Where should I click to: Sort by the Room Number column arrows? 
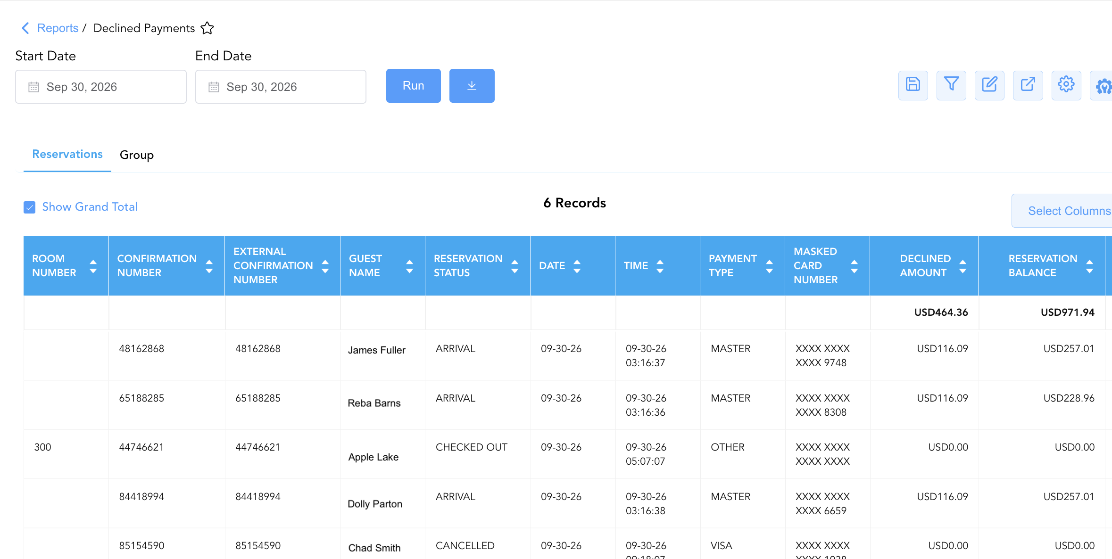click(93, 266)
